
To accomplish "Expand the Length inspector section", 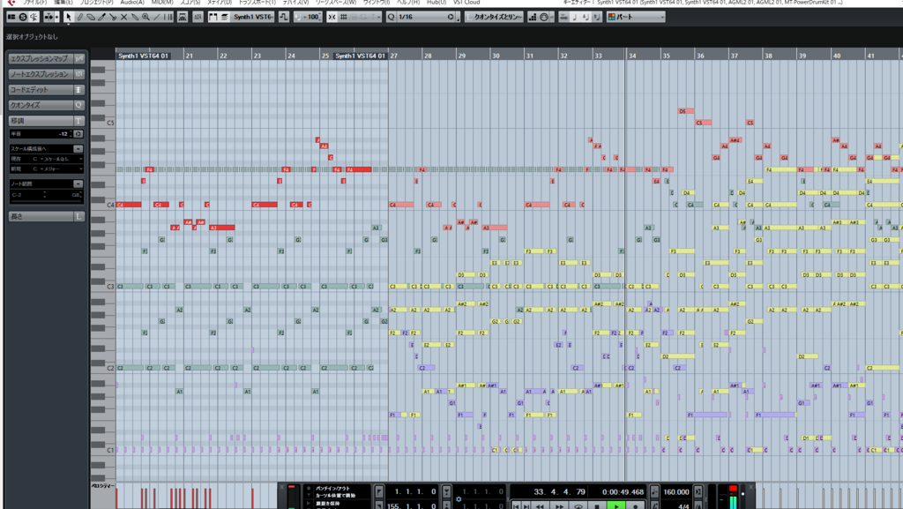I will [46, 216].
